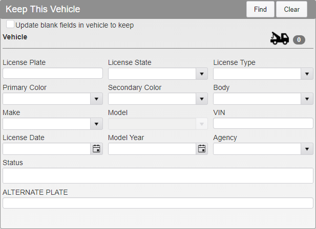The image size is (316, 229).
Task: Open the Make dropdown
Action: point(96,124)
